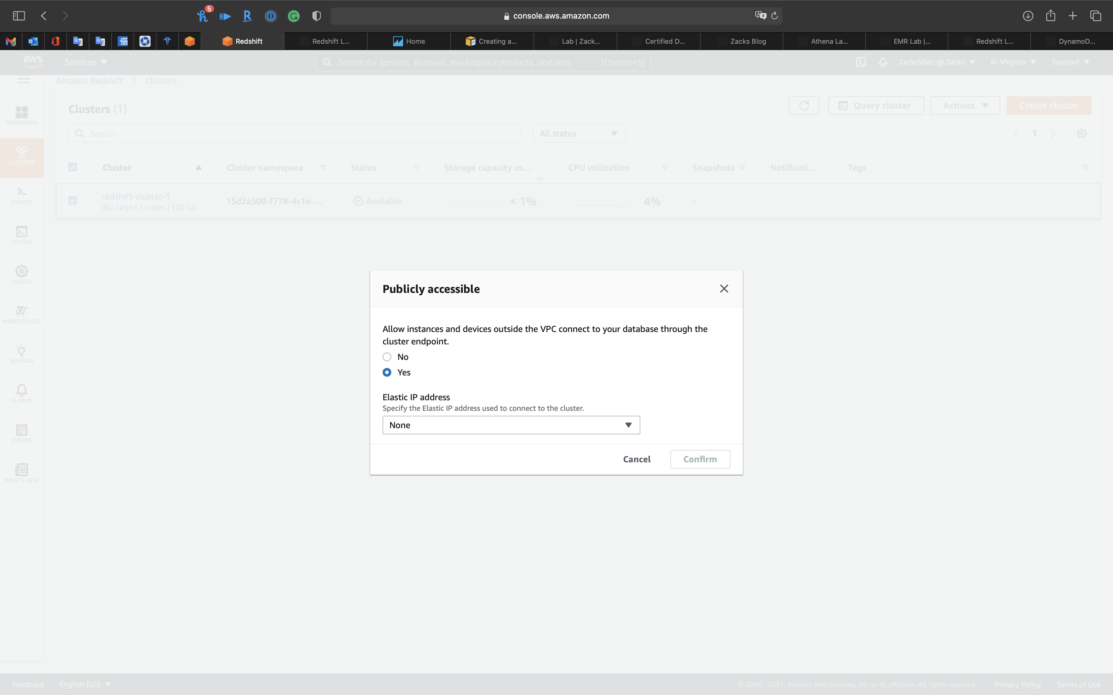The image size is (1113, 695).
Task: Reload page with Safari refresh icon
Action: (x=775, y=16)
